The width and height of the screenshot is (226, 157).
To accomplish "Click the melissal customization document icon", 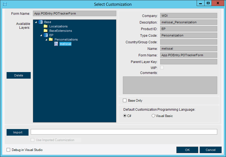I will coord(56,44).
